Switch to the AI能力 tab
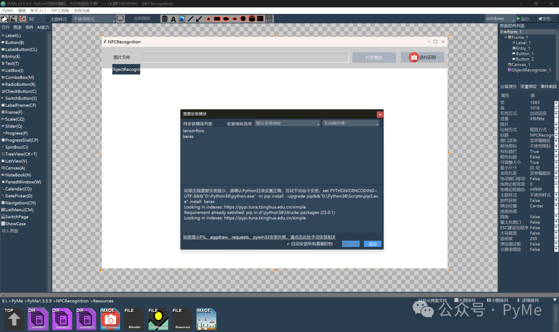This screenshot has height=332, width=559. [43, 27]
